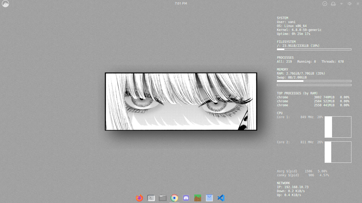
Task: Open the speaker volume indicator
Action: (350, 4)
